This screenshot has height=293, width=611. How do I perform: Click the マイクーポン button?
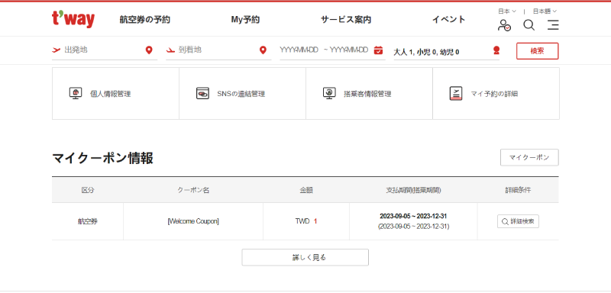coord(529,158)
